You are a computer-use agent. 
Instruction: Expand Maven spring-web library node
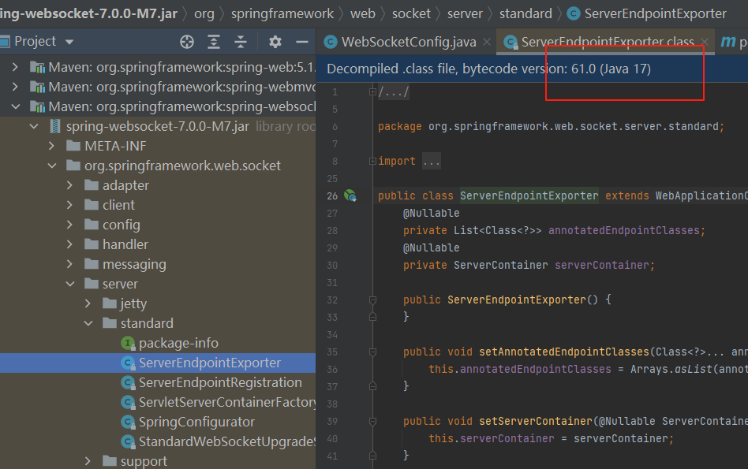15,67
